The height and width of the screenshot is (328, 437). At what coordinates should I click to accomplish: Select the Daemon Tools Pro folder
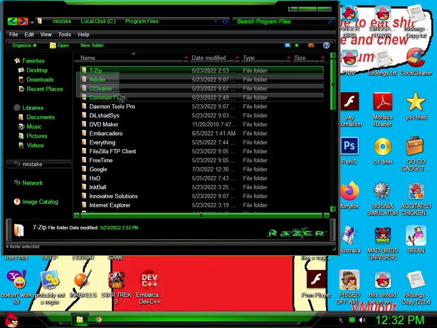tap(202, 106)
